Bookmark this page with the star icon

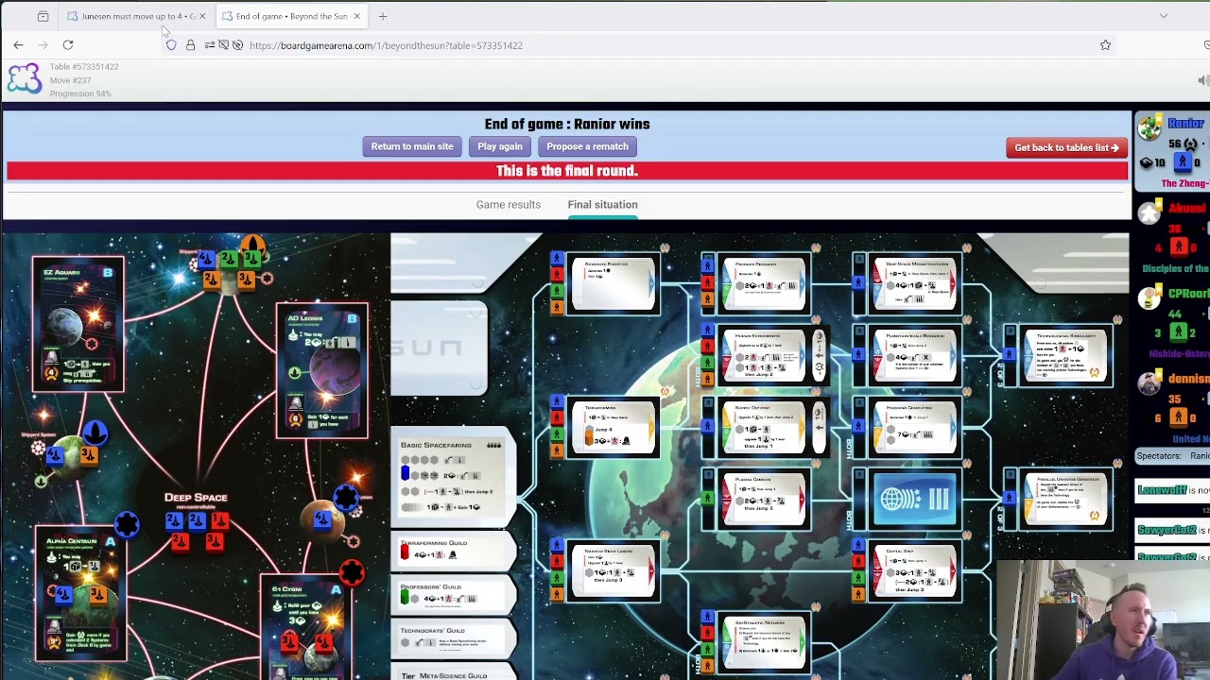click(x=1105, y=44)
